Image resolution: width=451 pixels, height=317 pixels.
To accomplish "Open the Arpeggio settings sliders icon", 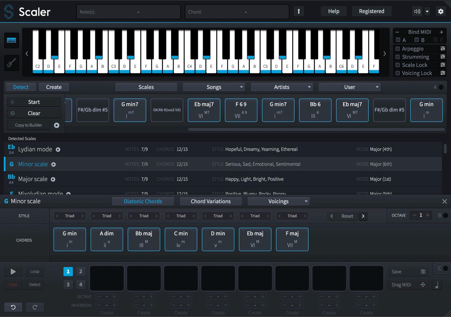I will point(443,48).
